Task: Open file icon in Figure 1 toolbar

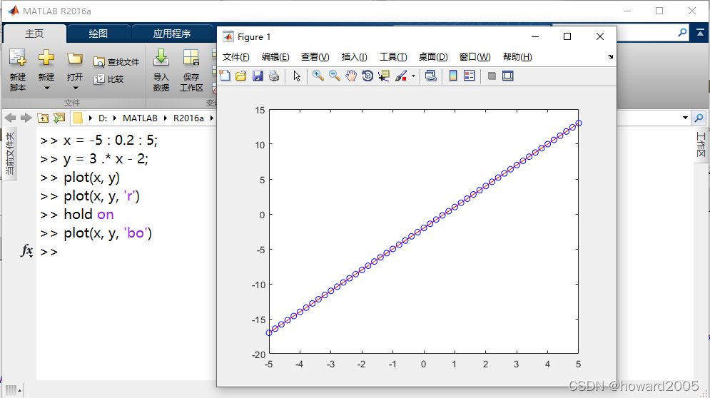Action: coord(241,76)
